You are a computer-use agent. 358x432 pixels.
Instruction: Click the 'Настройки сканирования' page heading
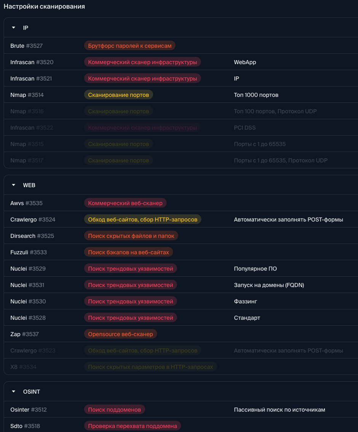[44, 6]
